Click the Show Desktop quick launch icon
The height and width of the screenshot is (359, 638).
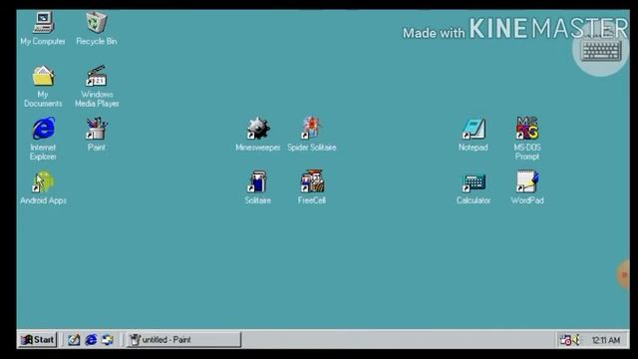pos(74,339)
